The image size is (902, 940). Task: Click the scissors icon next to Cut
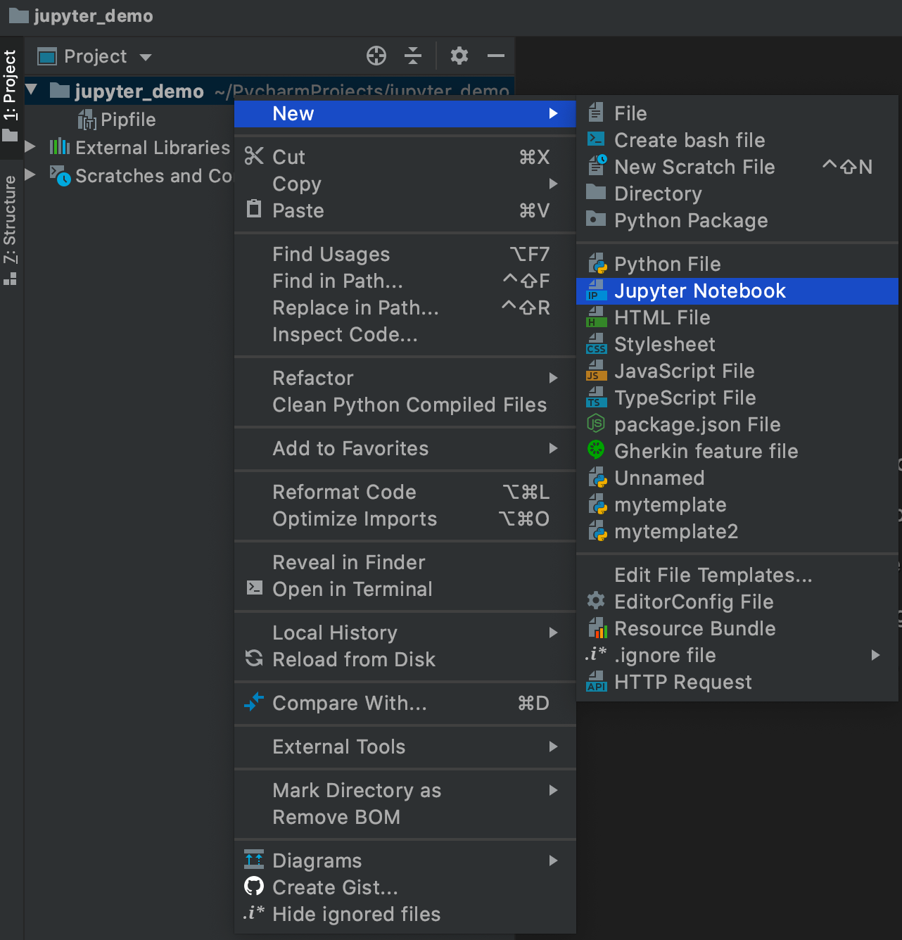point(254,156)
